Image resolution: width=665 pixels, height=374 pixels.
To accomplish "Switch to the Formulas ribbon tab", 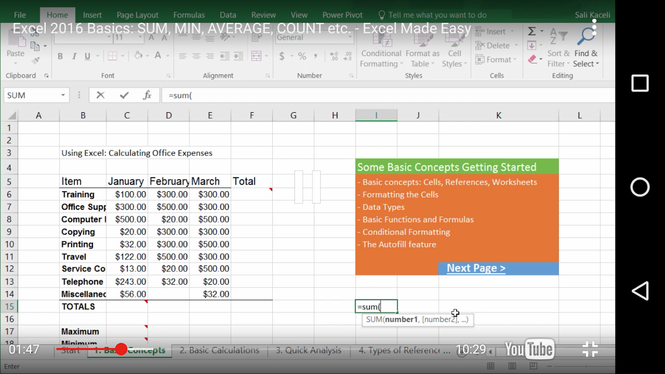I will (189, 15).
